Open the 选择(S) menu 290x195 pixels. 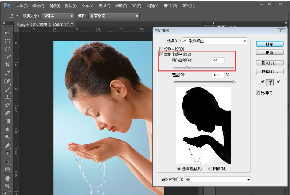click(x=104, y=6)
